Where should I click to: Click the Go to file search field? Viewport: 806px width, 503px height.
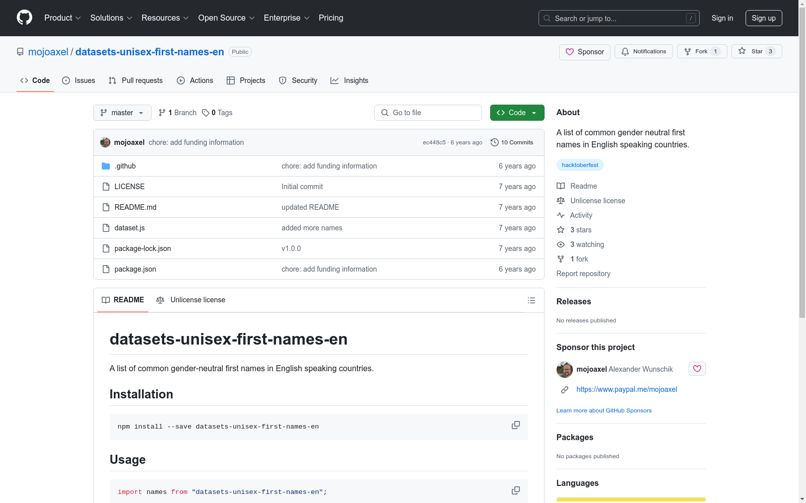tap(428, 113)
